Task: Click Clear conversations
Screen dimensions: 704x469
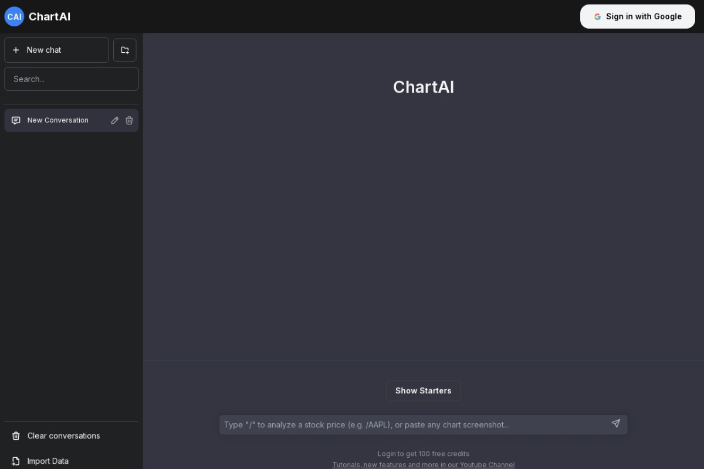Action: (x=63, y=436)
